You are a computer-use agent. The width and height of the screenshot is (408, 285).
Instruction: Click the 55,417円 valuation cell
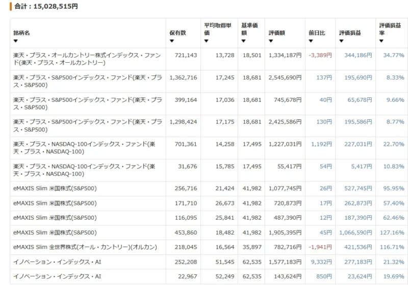click(x=289, y=167)
